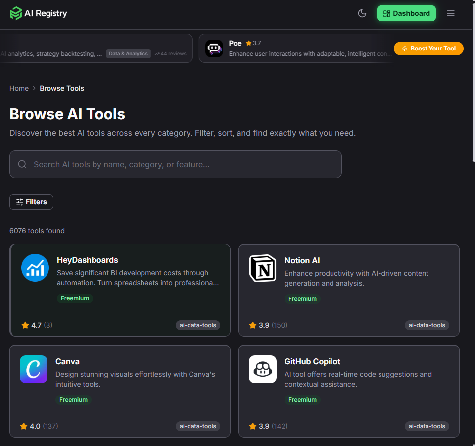Screen dimensions: 475x446
Task: Click the HeyDashboards chart logo
Action: [x=35, y=268]
